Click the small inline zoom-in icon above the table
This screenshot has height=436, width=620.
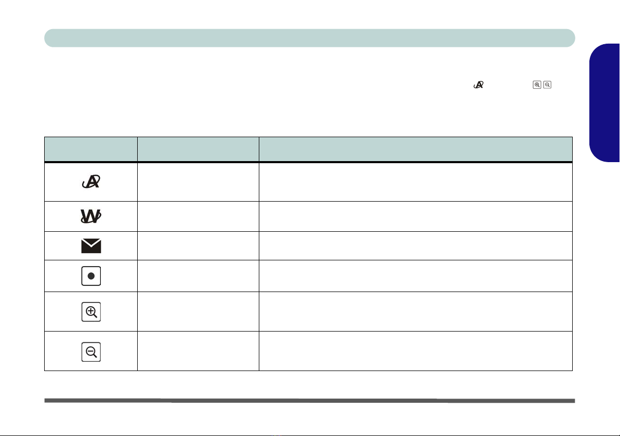pos(537,85)
